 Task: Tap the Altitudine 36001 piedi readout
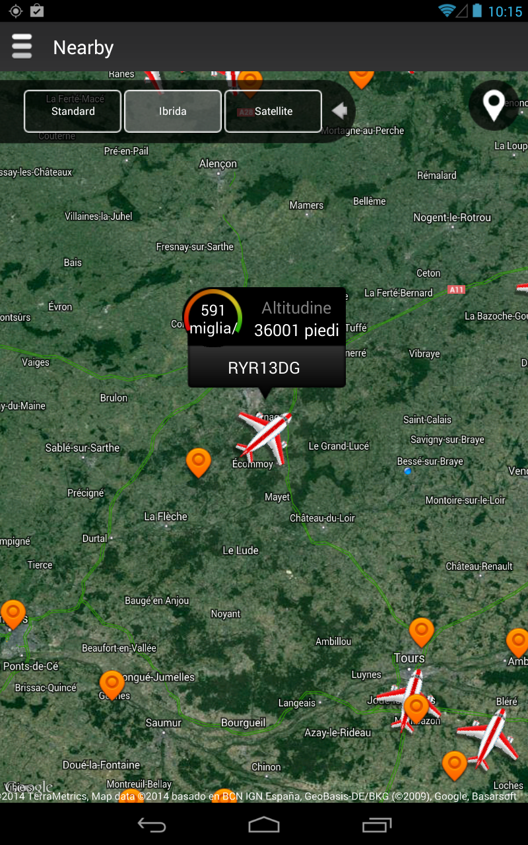pyautogui.click(x=296, y=319)
